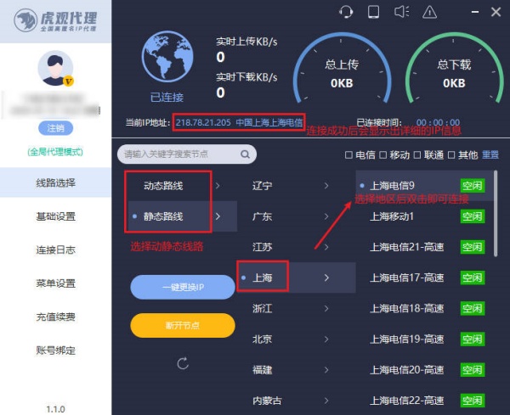The height and width of the screenshot is (415, 510).
Task: Select node 上海电信22-高速
Action: pyautogui.click(x=406, y=401)
